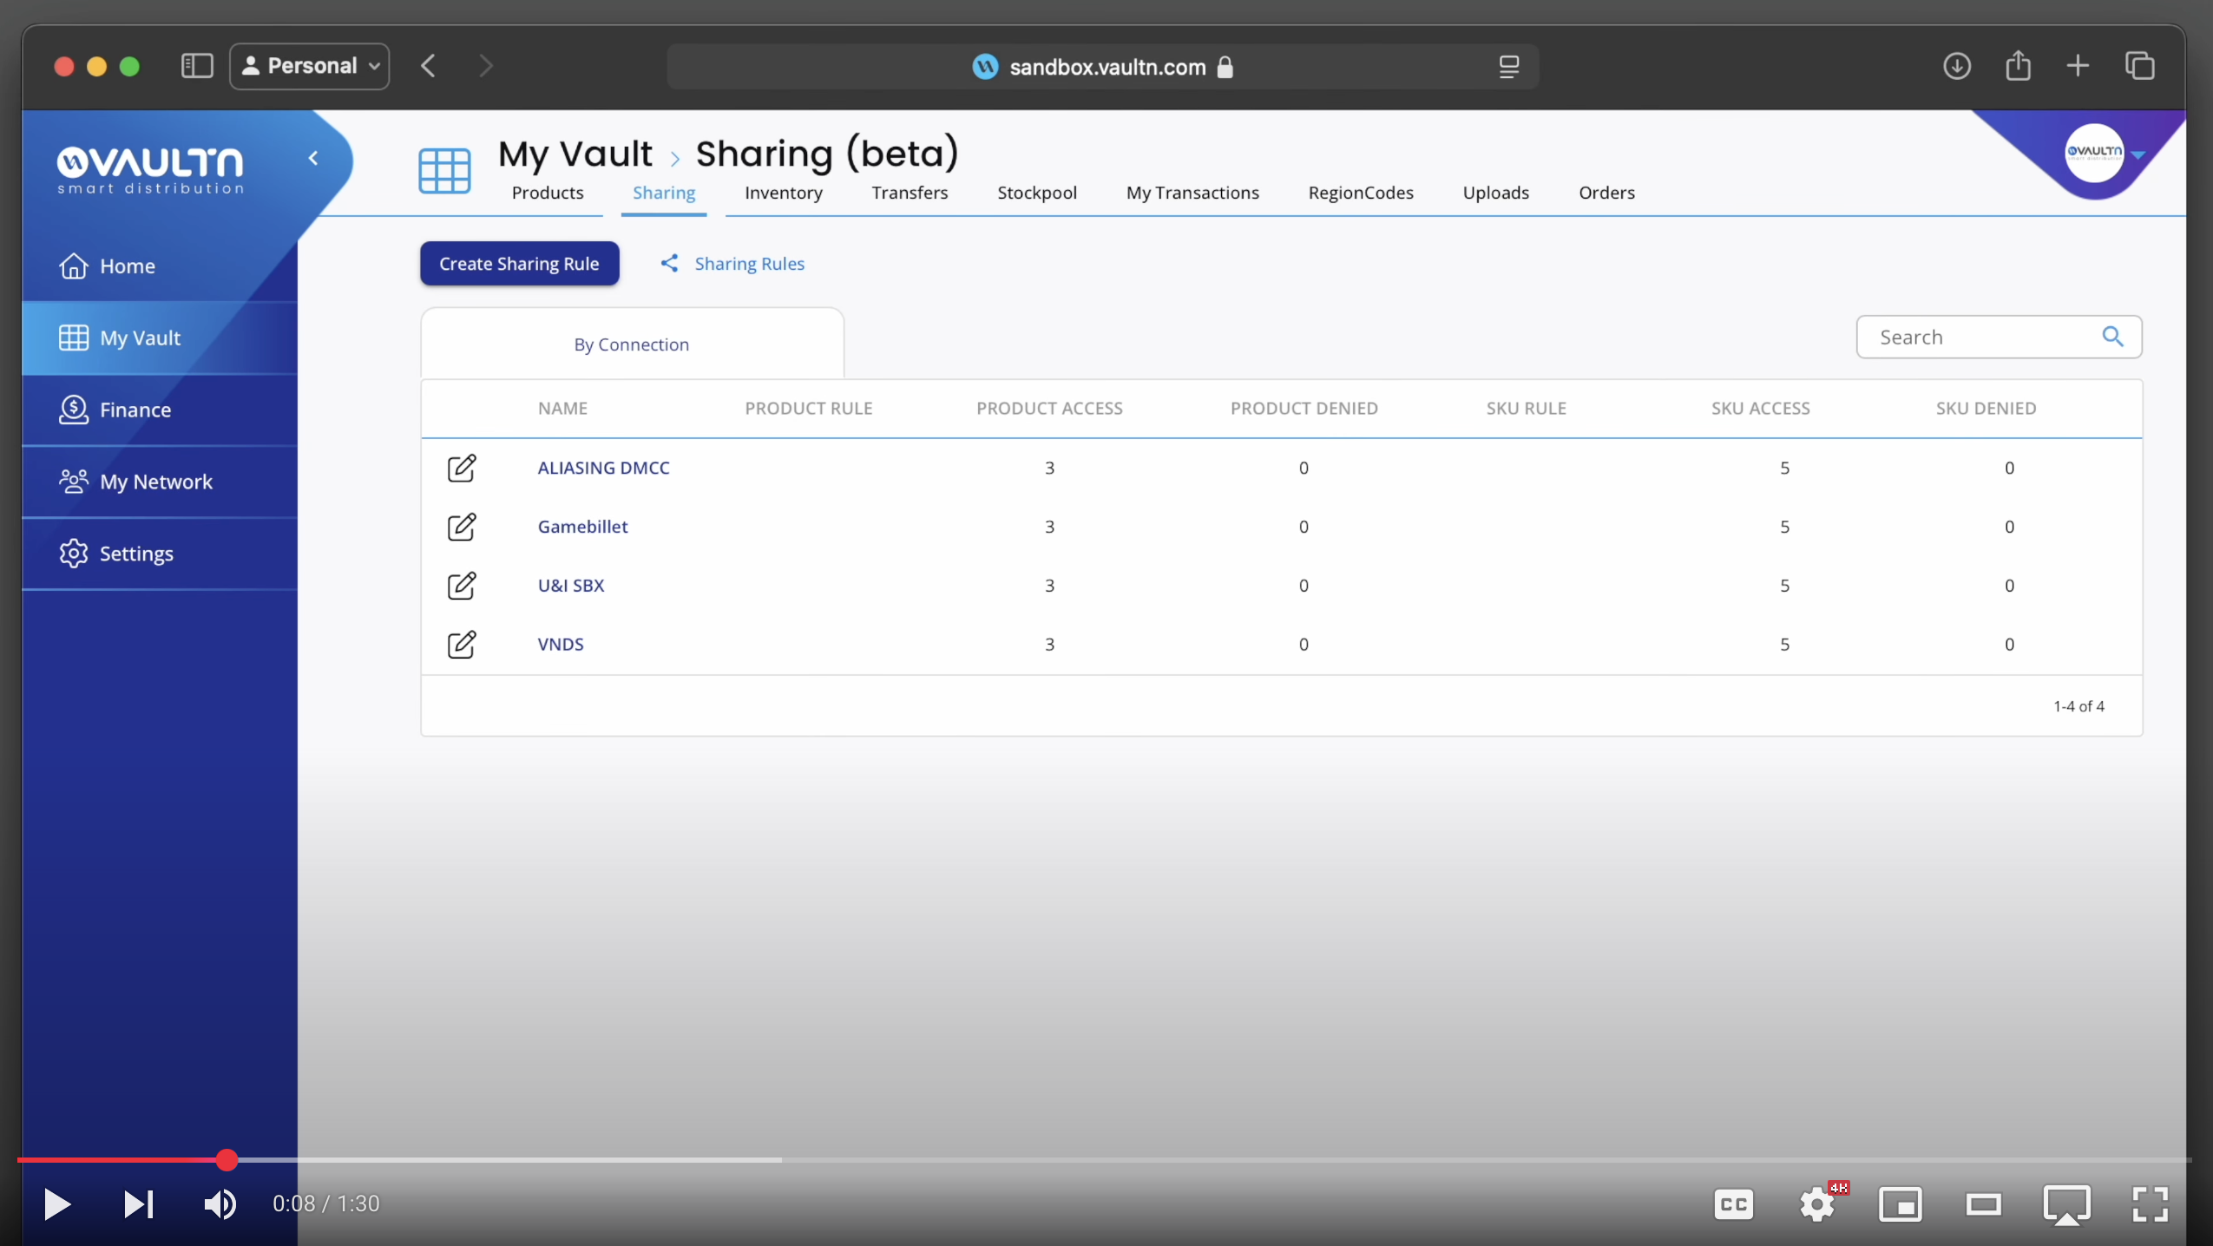Open Settings in sidebar
Image resolution: width=2213 pixels, height=1246 pixels.
click(x=160, y=554)
